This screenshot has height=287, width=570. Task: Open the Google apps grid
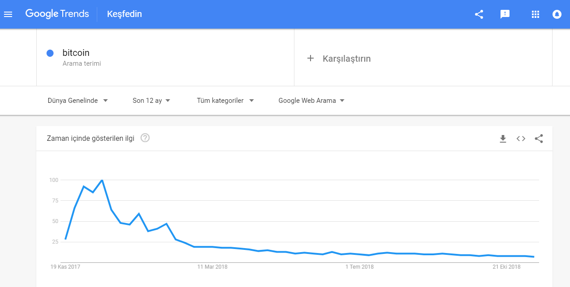click(535, 14)
